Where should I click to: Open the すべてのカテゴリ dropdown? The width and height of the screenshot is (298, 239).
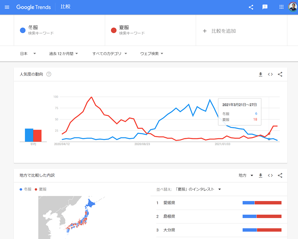[x=110, y=54]
